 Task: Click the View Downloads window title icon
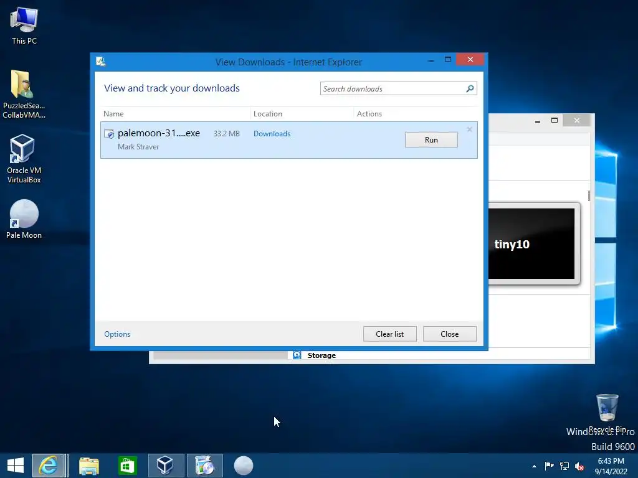(100, 62)
